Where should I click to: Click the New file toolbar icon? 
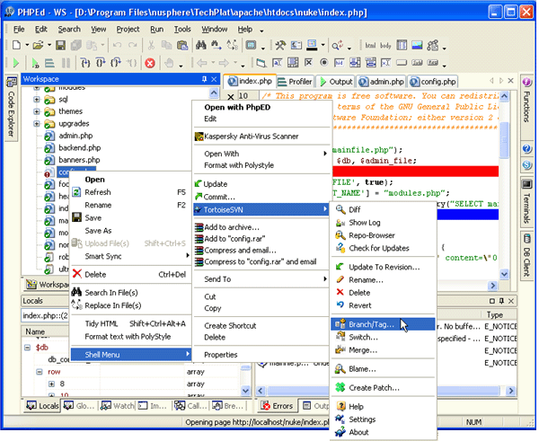(16, 45)
